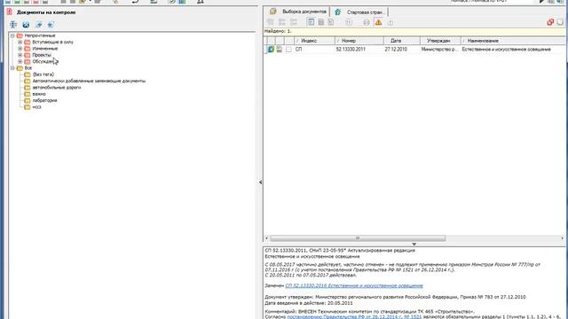568x319 pixels.
Task: Select the Все folder
Action: [x=28, y=68]
